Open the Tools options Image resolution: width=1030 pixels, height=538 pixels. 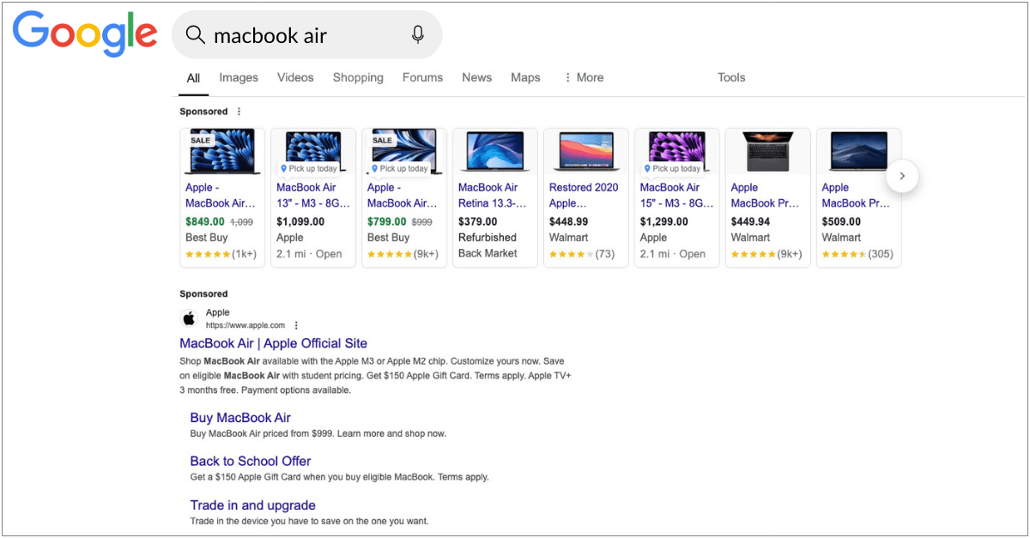(730, 77)
